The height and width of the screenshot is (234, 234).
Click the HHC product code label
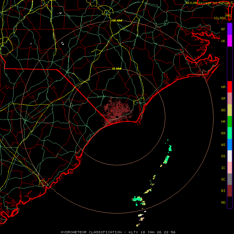click(228, 16)
